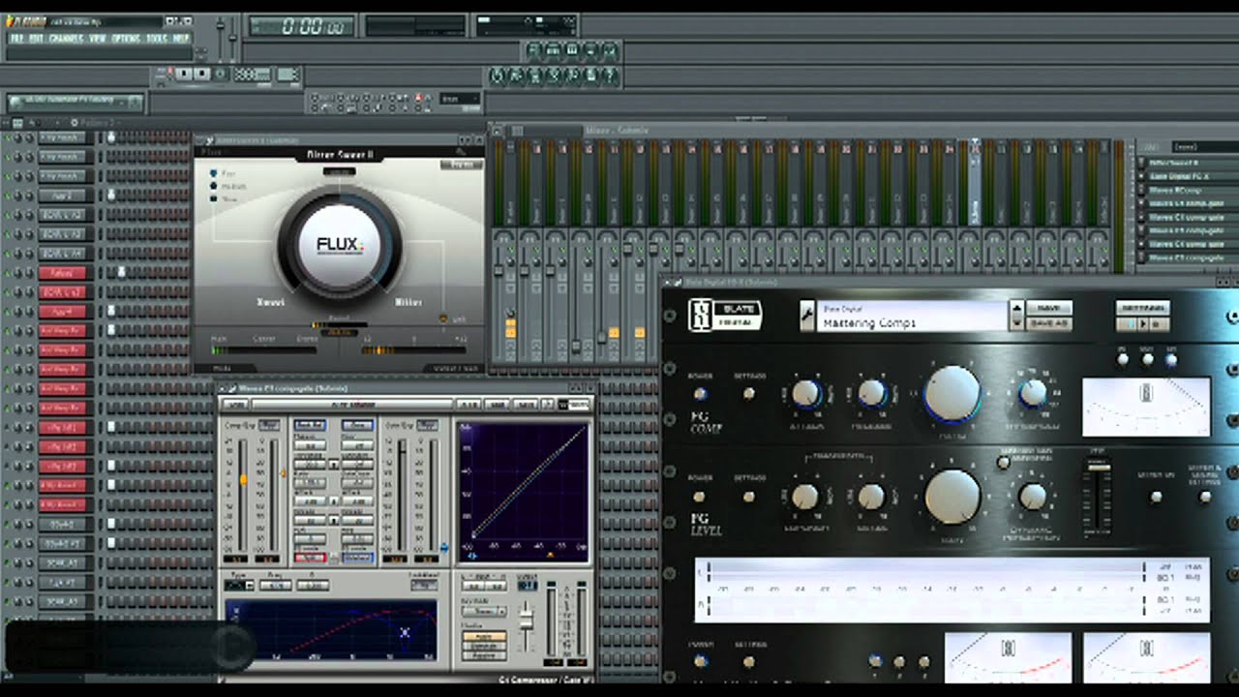Open the CHANNELS menu
This screenshot has width=1239, height=697.
pyautogui.click(x=66, y=39)
